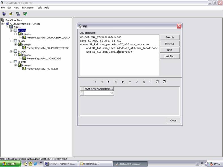Click the NUM_LOCALIDADE primary key icon
The height and width of the screenshot is (167, 223).
[24, 58]
